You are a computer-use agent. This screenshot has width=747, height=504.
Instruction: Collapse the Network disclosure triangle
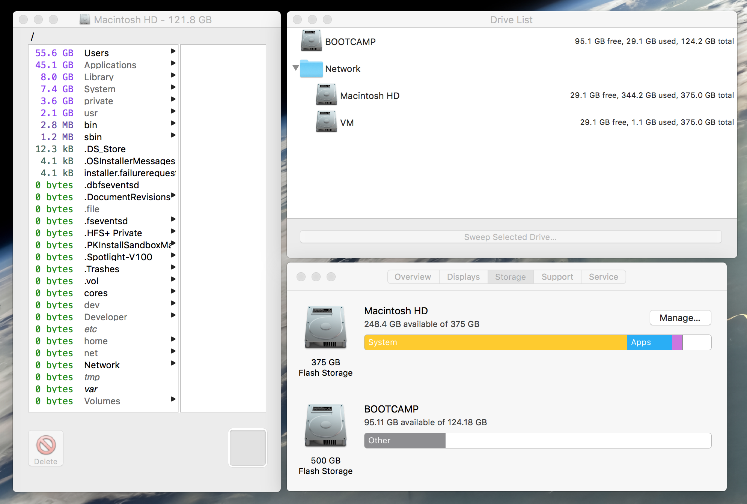pyautogui.click(x=296, y=68)
